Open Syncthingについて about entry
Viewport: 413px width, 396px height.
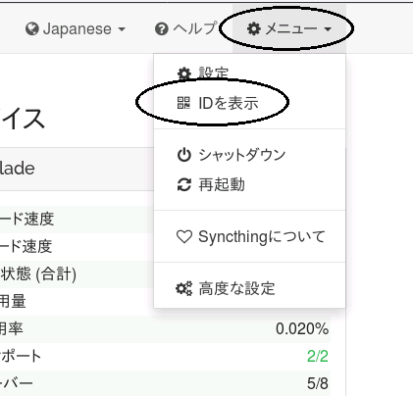pyautogui.click(x=249, y=236)
